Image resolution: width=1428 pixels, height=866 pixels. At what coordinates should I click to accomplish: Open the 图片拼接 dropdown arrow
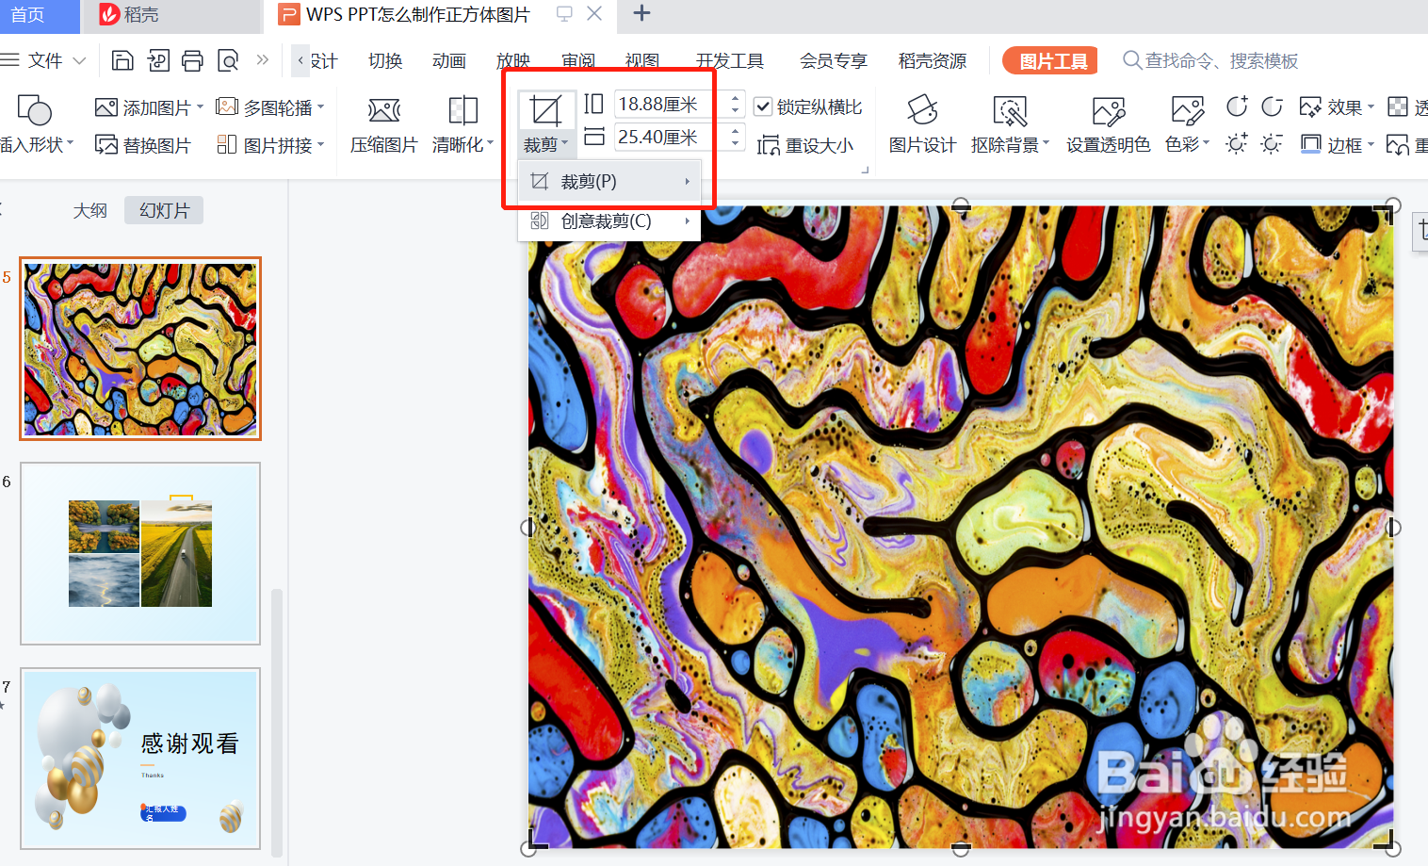click(320, 145)
